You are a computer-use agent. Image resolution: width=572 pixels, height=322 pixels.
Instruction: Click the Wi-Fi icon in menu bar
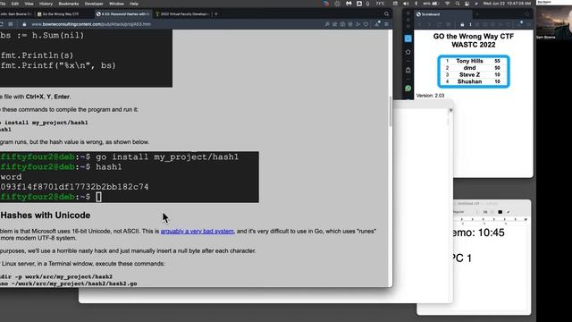pyautogui.click(x=447, y=4)
